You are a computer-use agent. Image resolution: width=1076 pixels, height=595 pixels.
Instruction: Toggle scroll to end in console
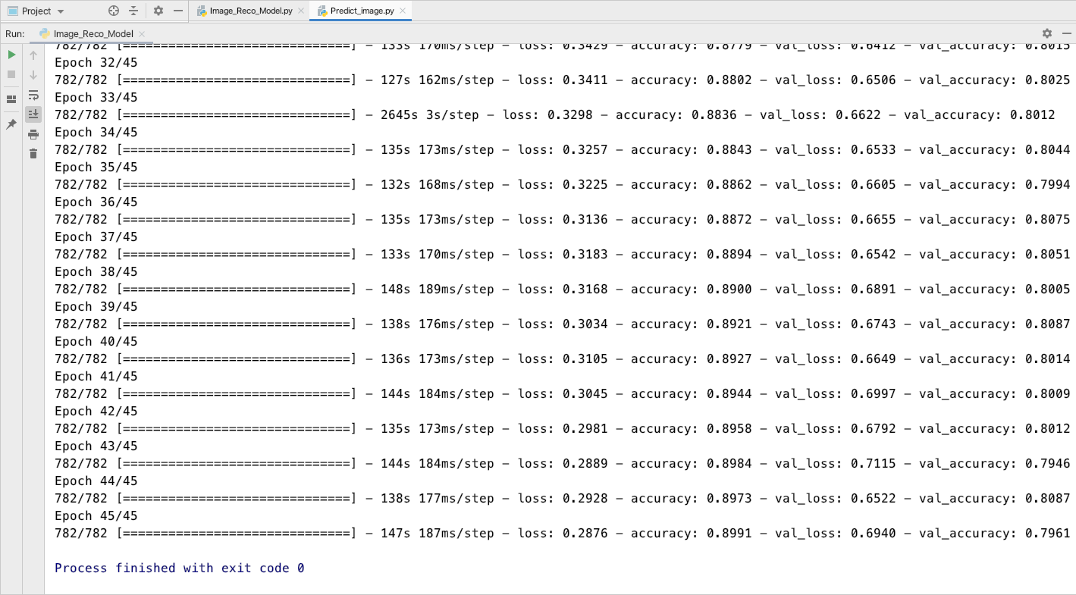(x=33, y=114)
